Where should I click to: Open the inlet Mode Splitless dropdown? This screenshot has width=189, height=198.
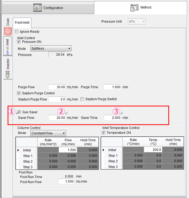[51, 48]
